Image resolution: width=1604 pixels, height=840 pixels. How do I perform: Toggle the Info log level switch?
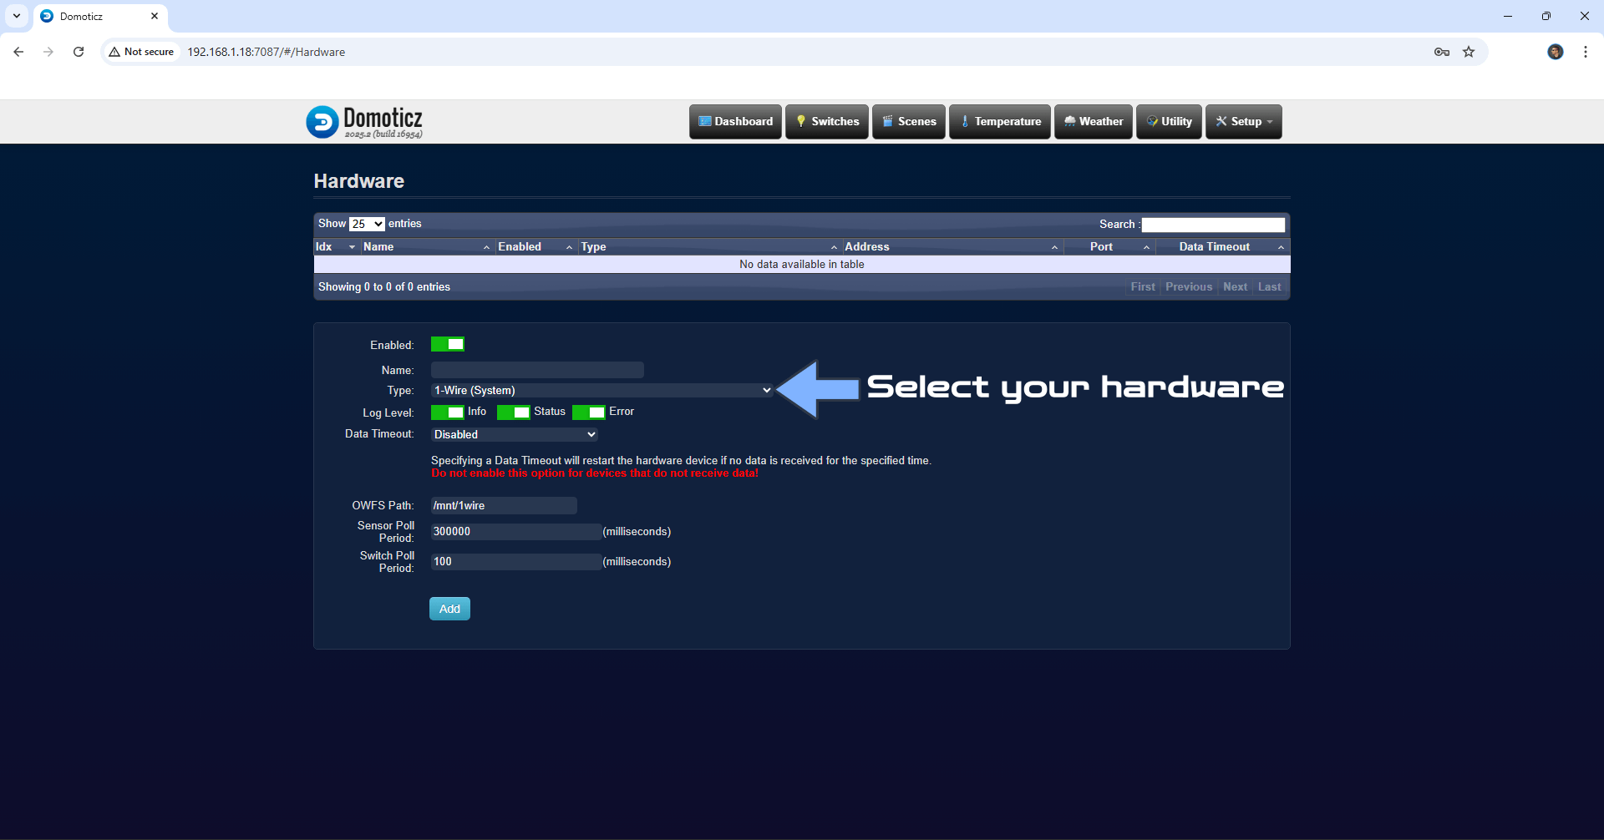[447, 412]
